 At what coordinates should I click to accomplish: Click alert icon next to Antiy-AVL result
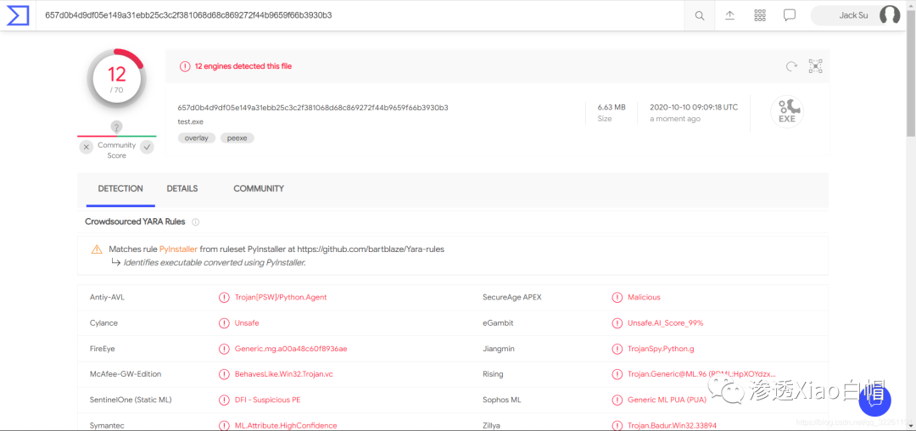coord(224,297)
